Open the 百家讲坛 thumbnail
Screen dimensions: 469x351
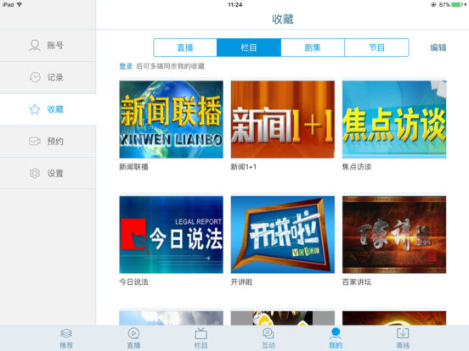(394, 235)
